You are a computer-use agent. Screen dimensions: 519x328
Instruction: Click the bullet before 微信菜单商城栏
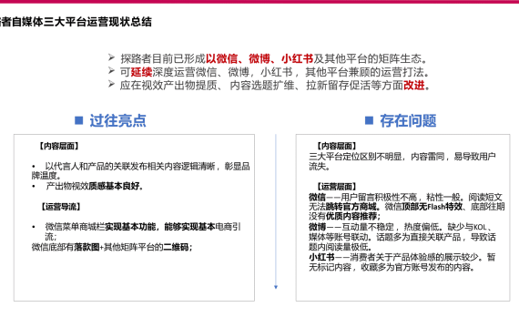point(34,227)
